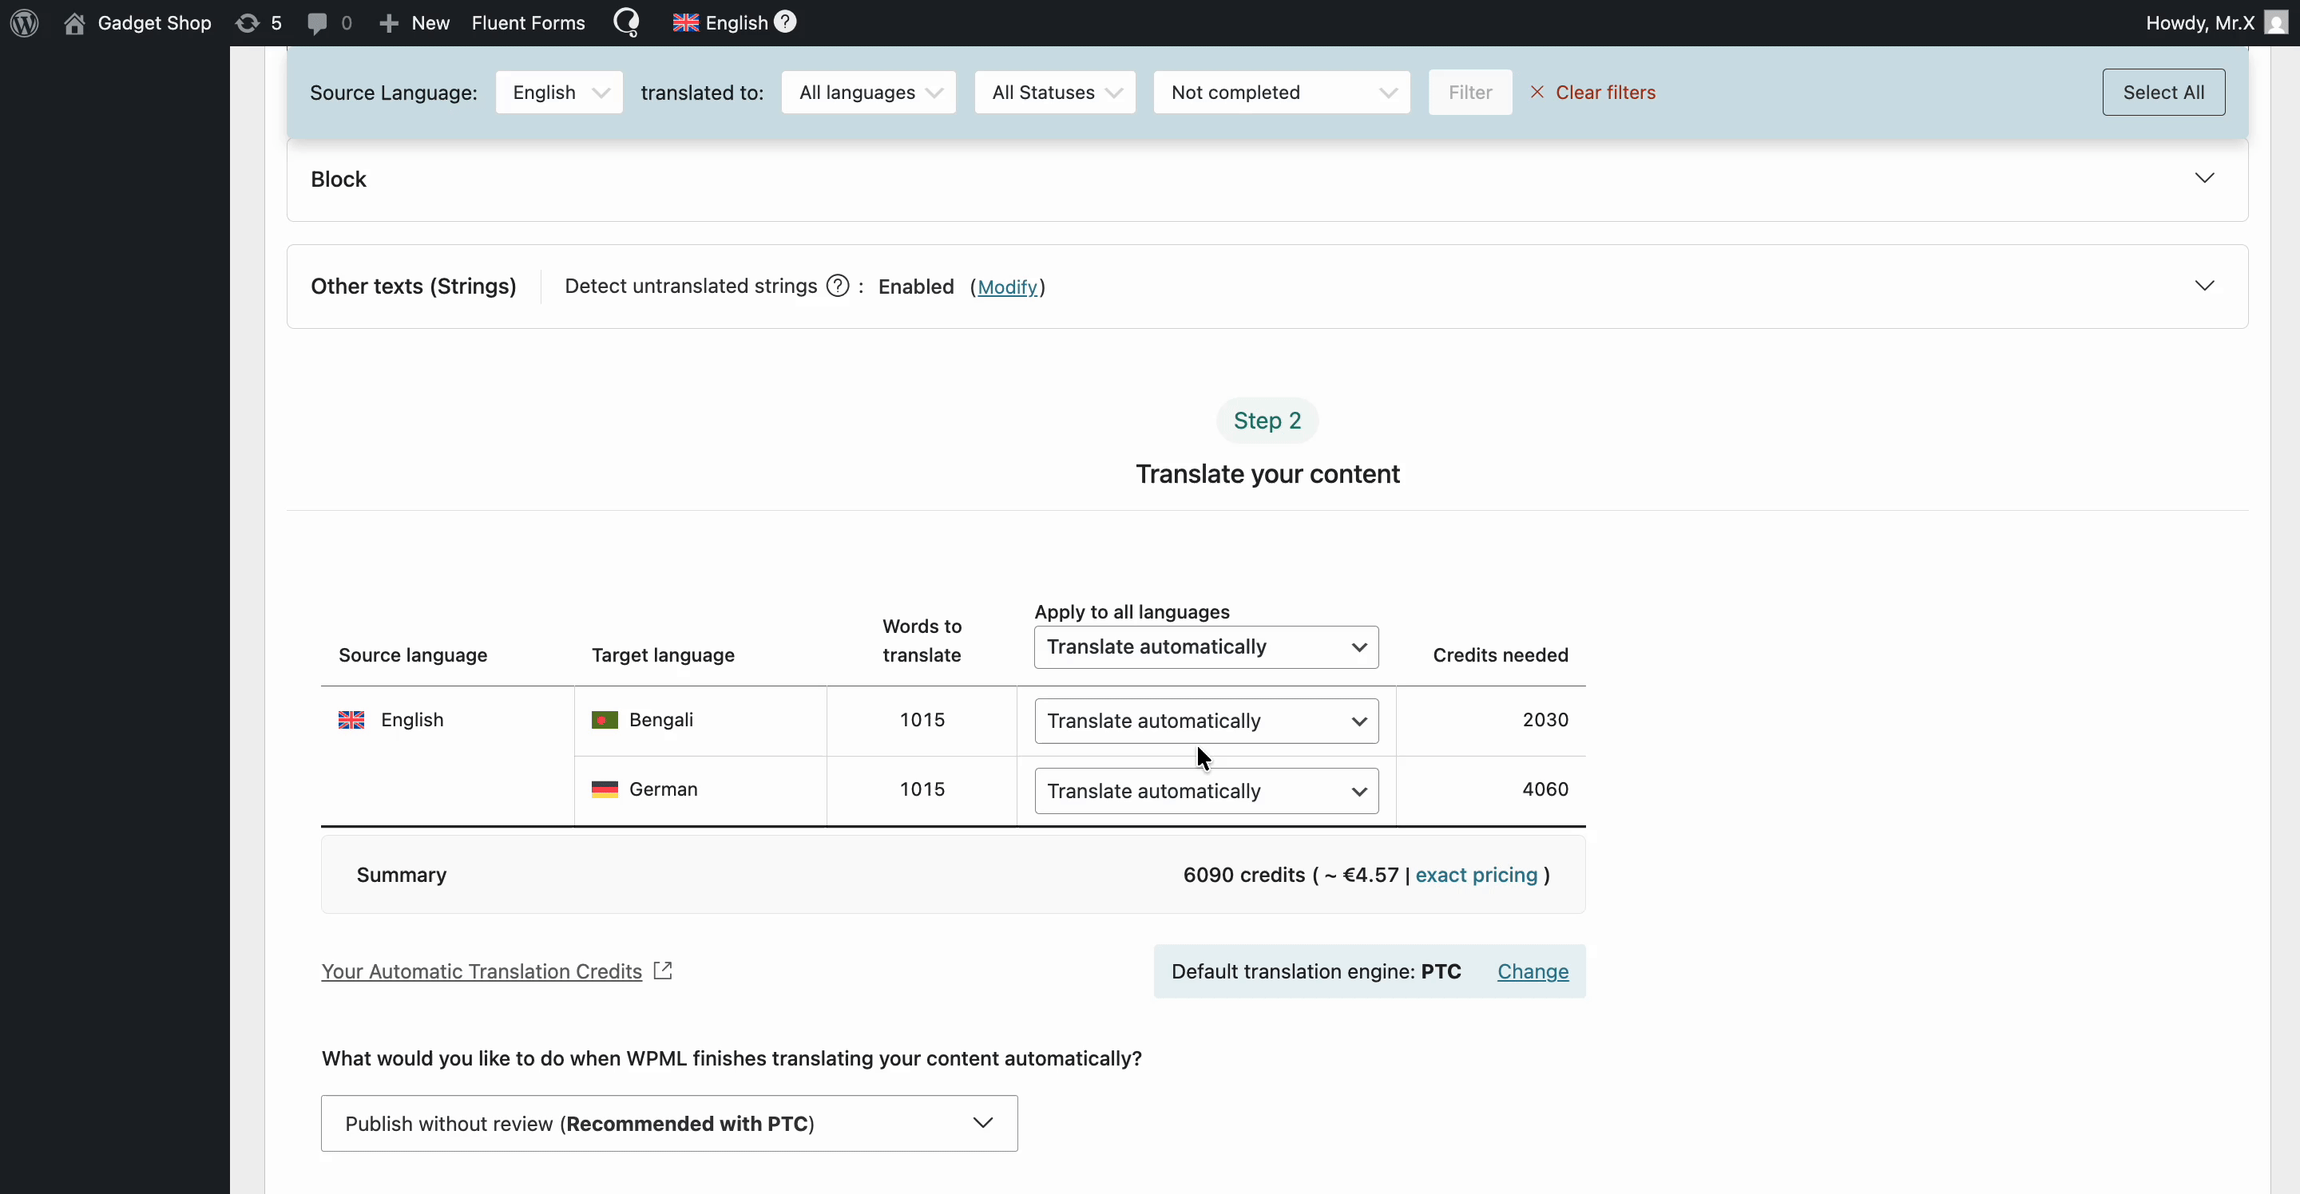Click the Change link for translation engine
The height and width of the screenshot is (1194, 2300).
pyautogui.click(x=1531, y=971)
